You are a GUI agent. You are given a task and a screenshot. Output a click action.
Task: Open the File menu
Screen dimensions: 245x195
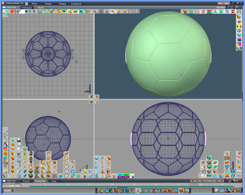click(220, 3)
